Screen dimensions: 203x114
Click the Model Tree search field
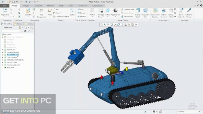coord(11,31)
